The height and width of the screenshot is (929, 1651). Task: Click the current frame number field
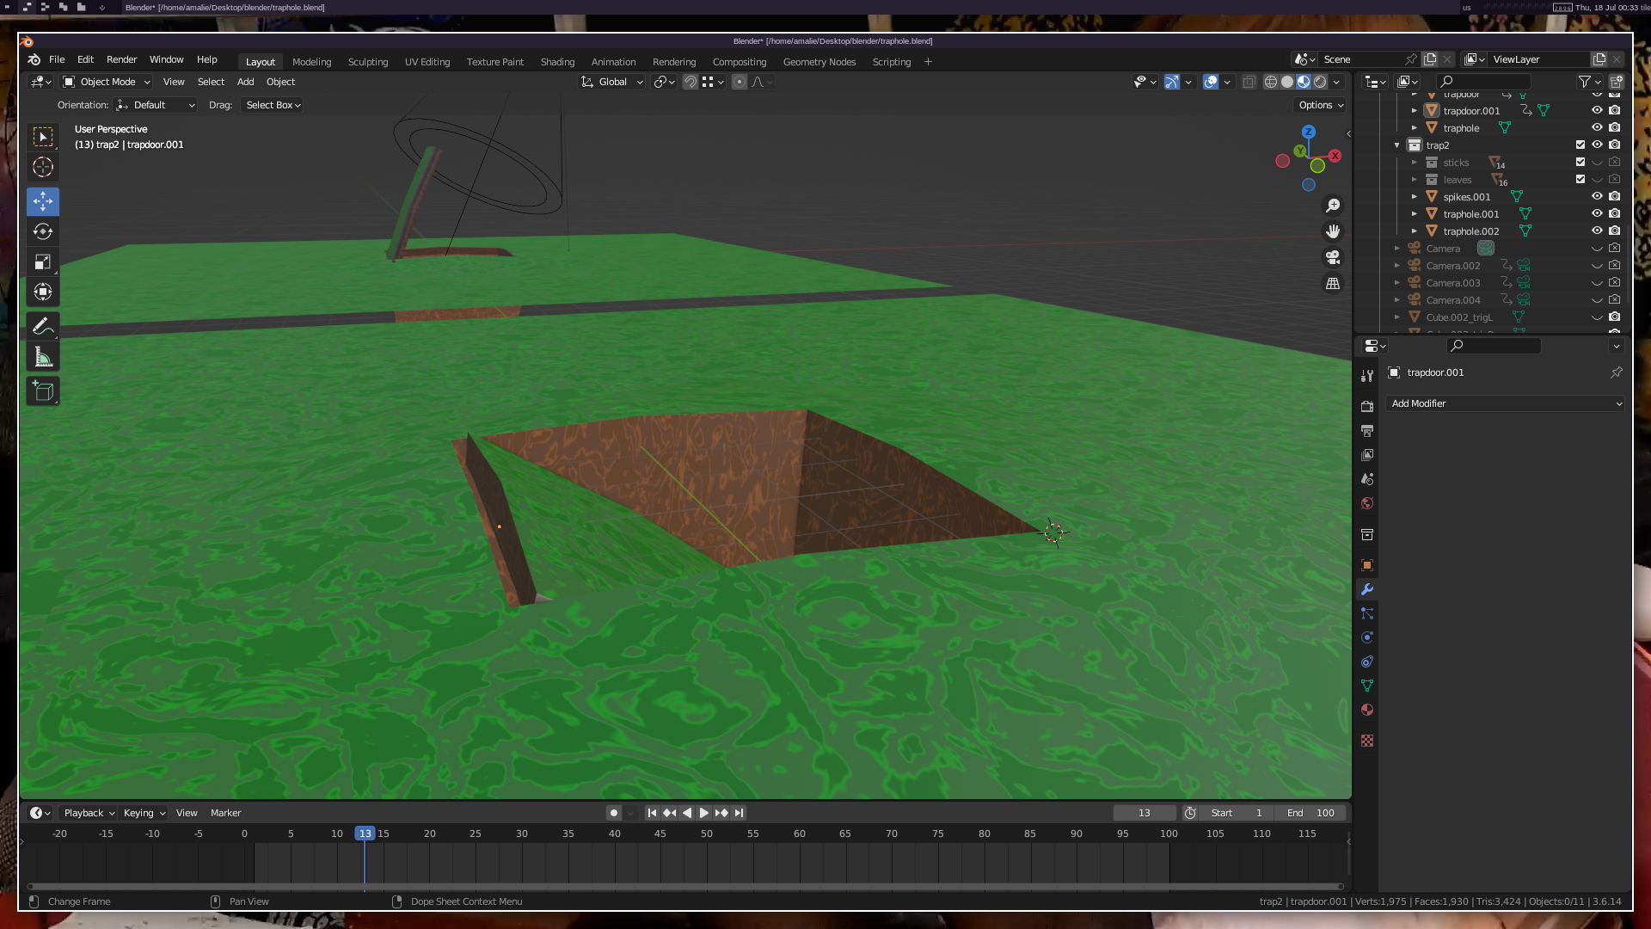pyautogui.click(x=1144, y=813)
